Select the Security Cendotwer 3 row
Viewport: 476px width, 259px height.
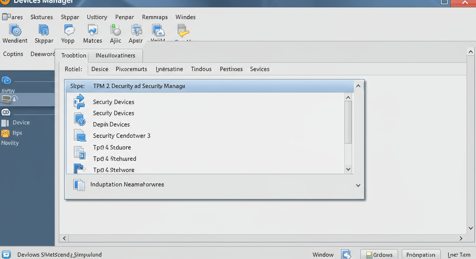point(122,136)
